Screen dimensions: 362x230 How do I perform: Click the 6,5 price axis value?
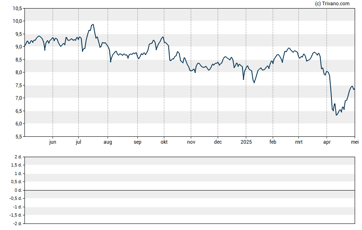point(18,111)
